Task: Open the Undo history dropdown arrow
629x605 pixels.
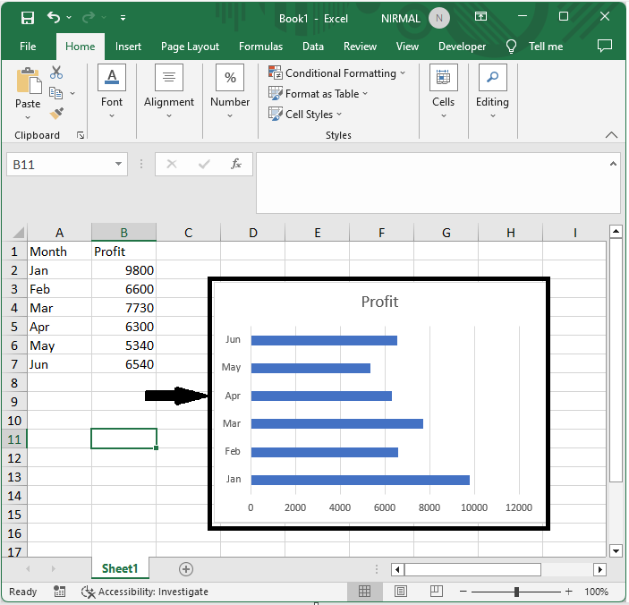Action: (x=69, y=17)
